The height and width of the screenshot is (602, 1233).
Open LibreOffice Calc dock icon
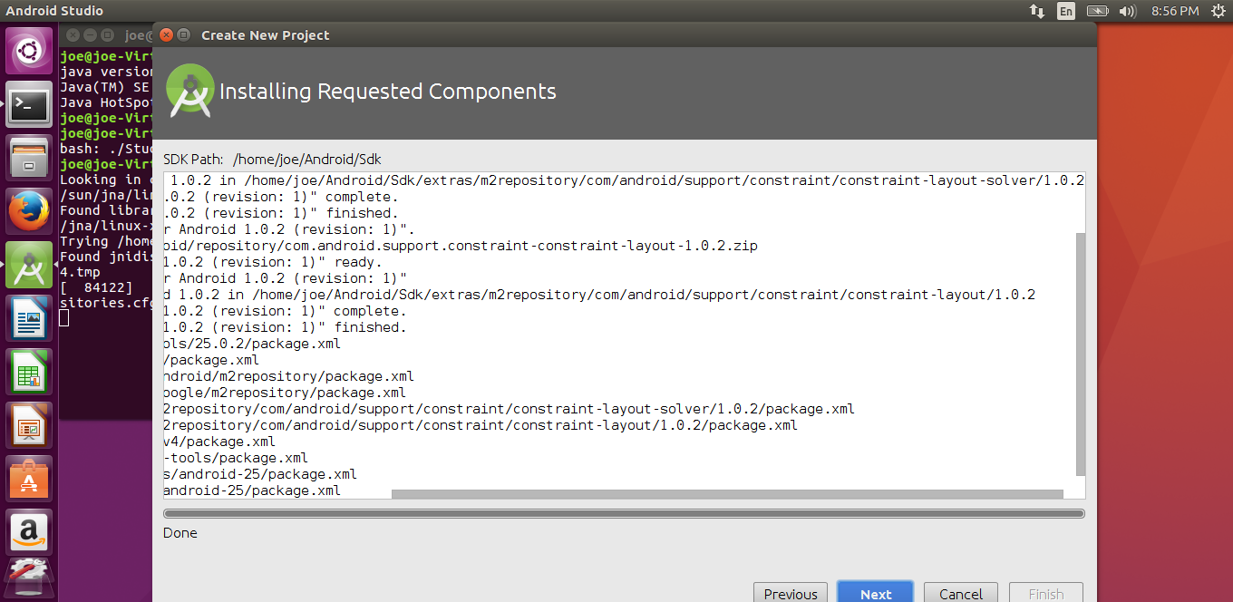(30, 373)
